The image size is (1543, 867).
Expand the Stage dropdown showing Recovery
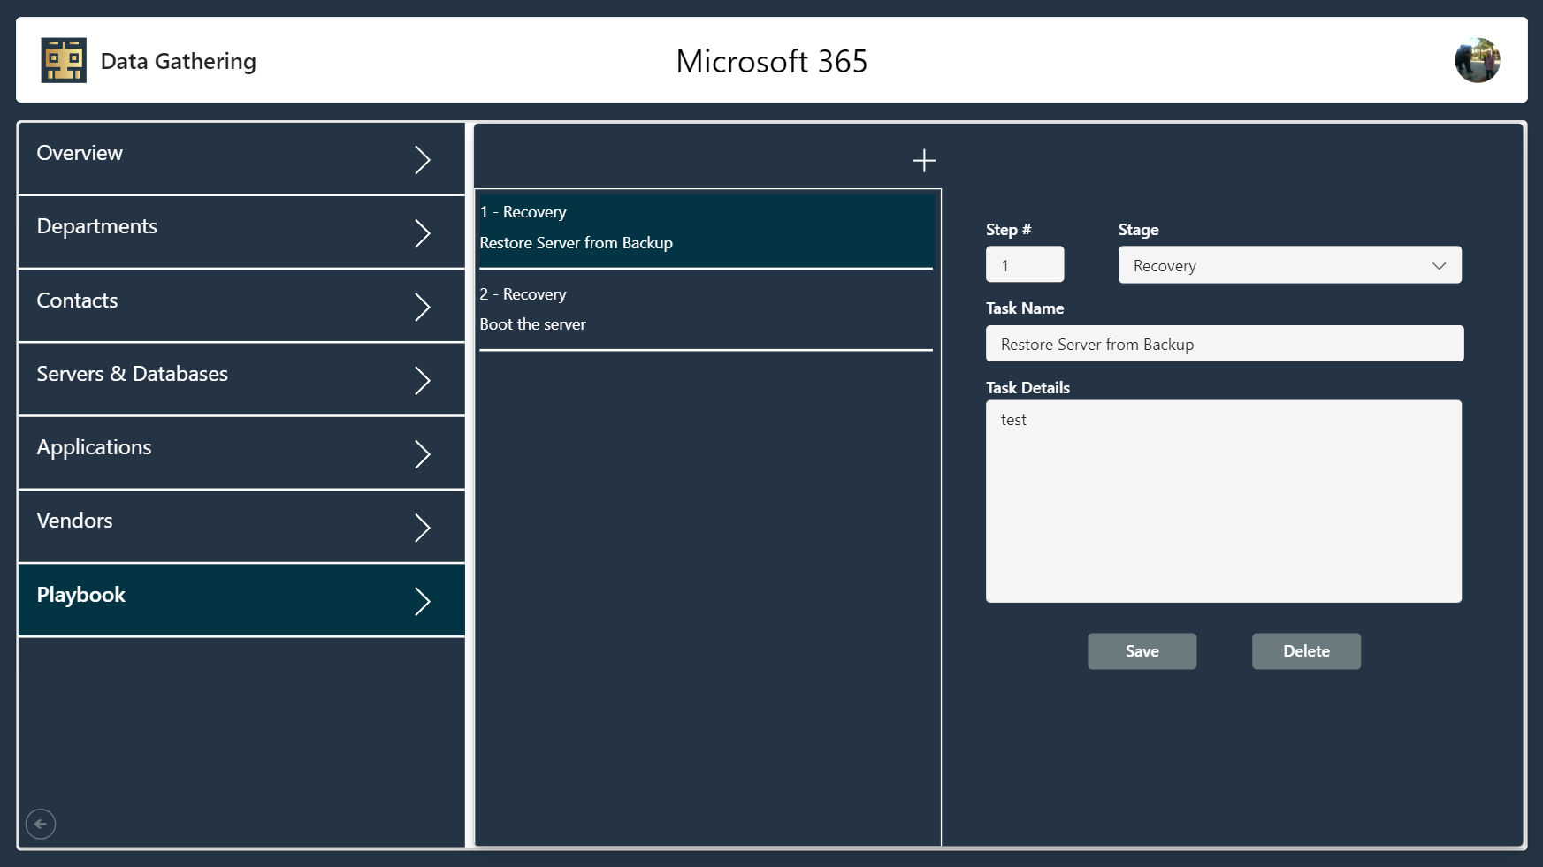(x=1289, y=265)
